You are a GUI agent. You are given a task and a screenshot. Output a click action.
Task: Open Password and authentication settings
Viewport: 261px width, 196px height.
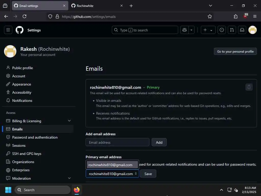(35, 137)
